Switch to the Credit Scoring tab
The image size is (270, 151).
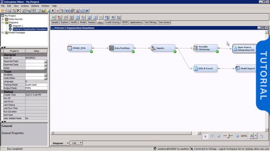(112, 22)
